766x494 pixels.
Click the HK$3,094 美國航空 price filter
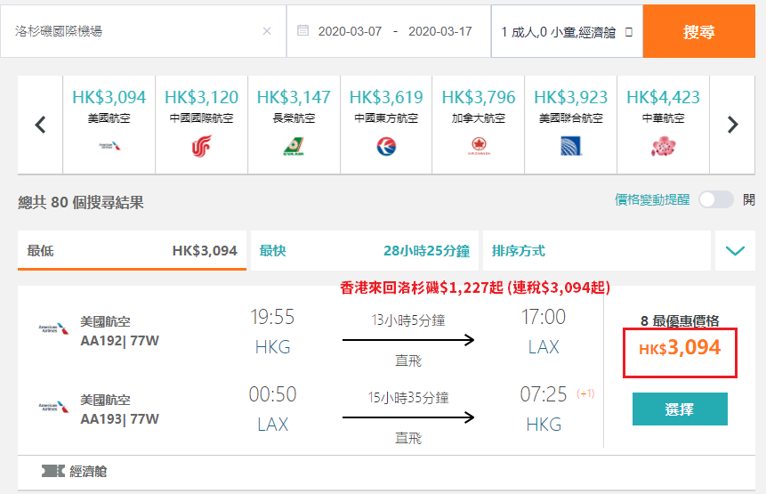109,125
